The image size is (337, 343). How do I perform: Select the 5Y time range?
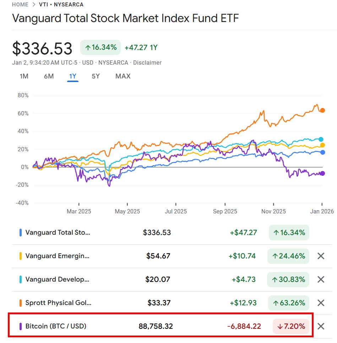pyautogui.click(x=95, y=76)
